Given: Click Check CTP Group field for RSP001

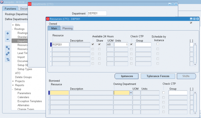Looking at the screenshot, I should 143,45.
